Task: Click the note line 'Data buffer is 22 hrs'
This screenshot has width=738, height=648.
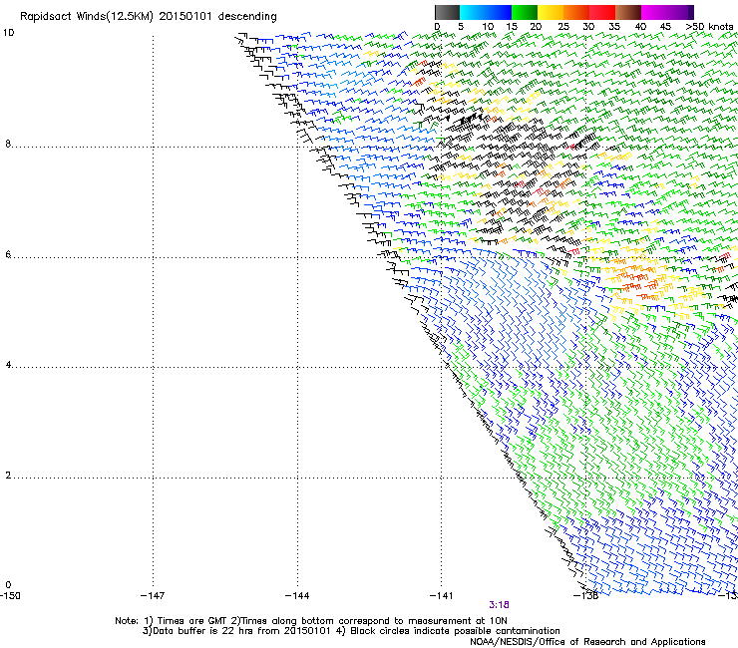Action: [x=351, y=631]
